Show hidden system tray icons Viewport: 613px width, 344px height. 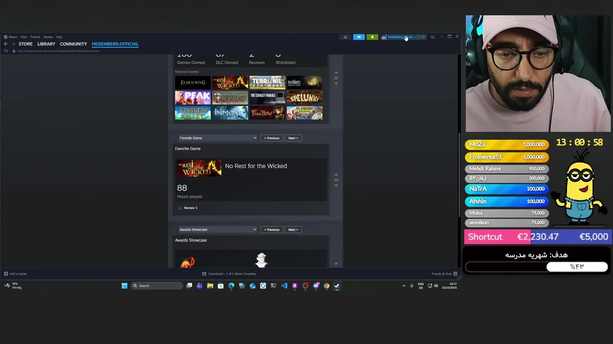coord(404,286)
